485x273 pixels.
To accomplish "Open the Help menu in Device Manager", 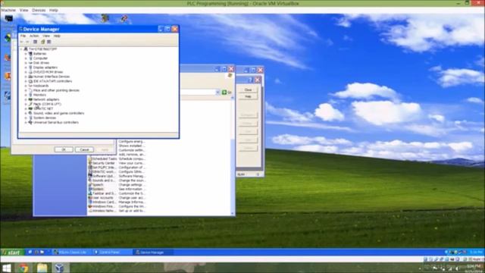I will tap(57, 36).
